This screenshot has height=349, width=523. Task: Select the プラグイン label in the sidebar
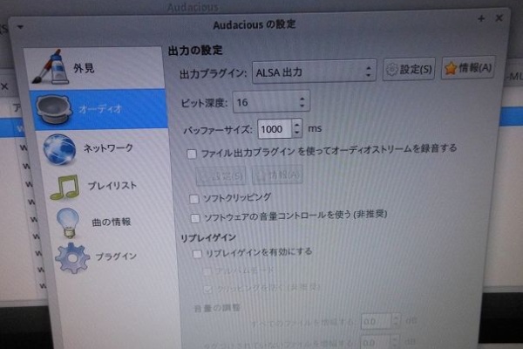tap(116, 257)
